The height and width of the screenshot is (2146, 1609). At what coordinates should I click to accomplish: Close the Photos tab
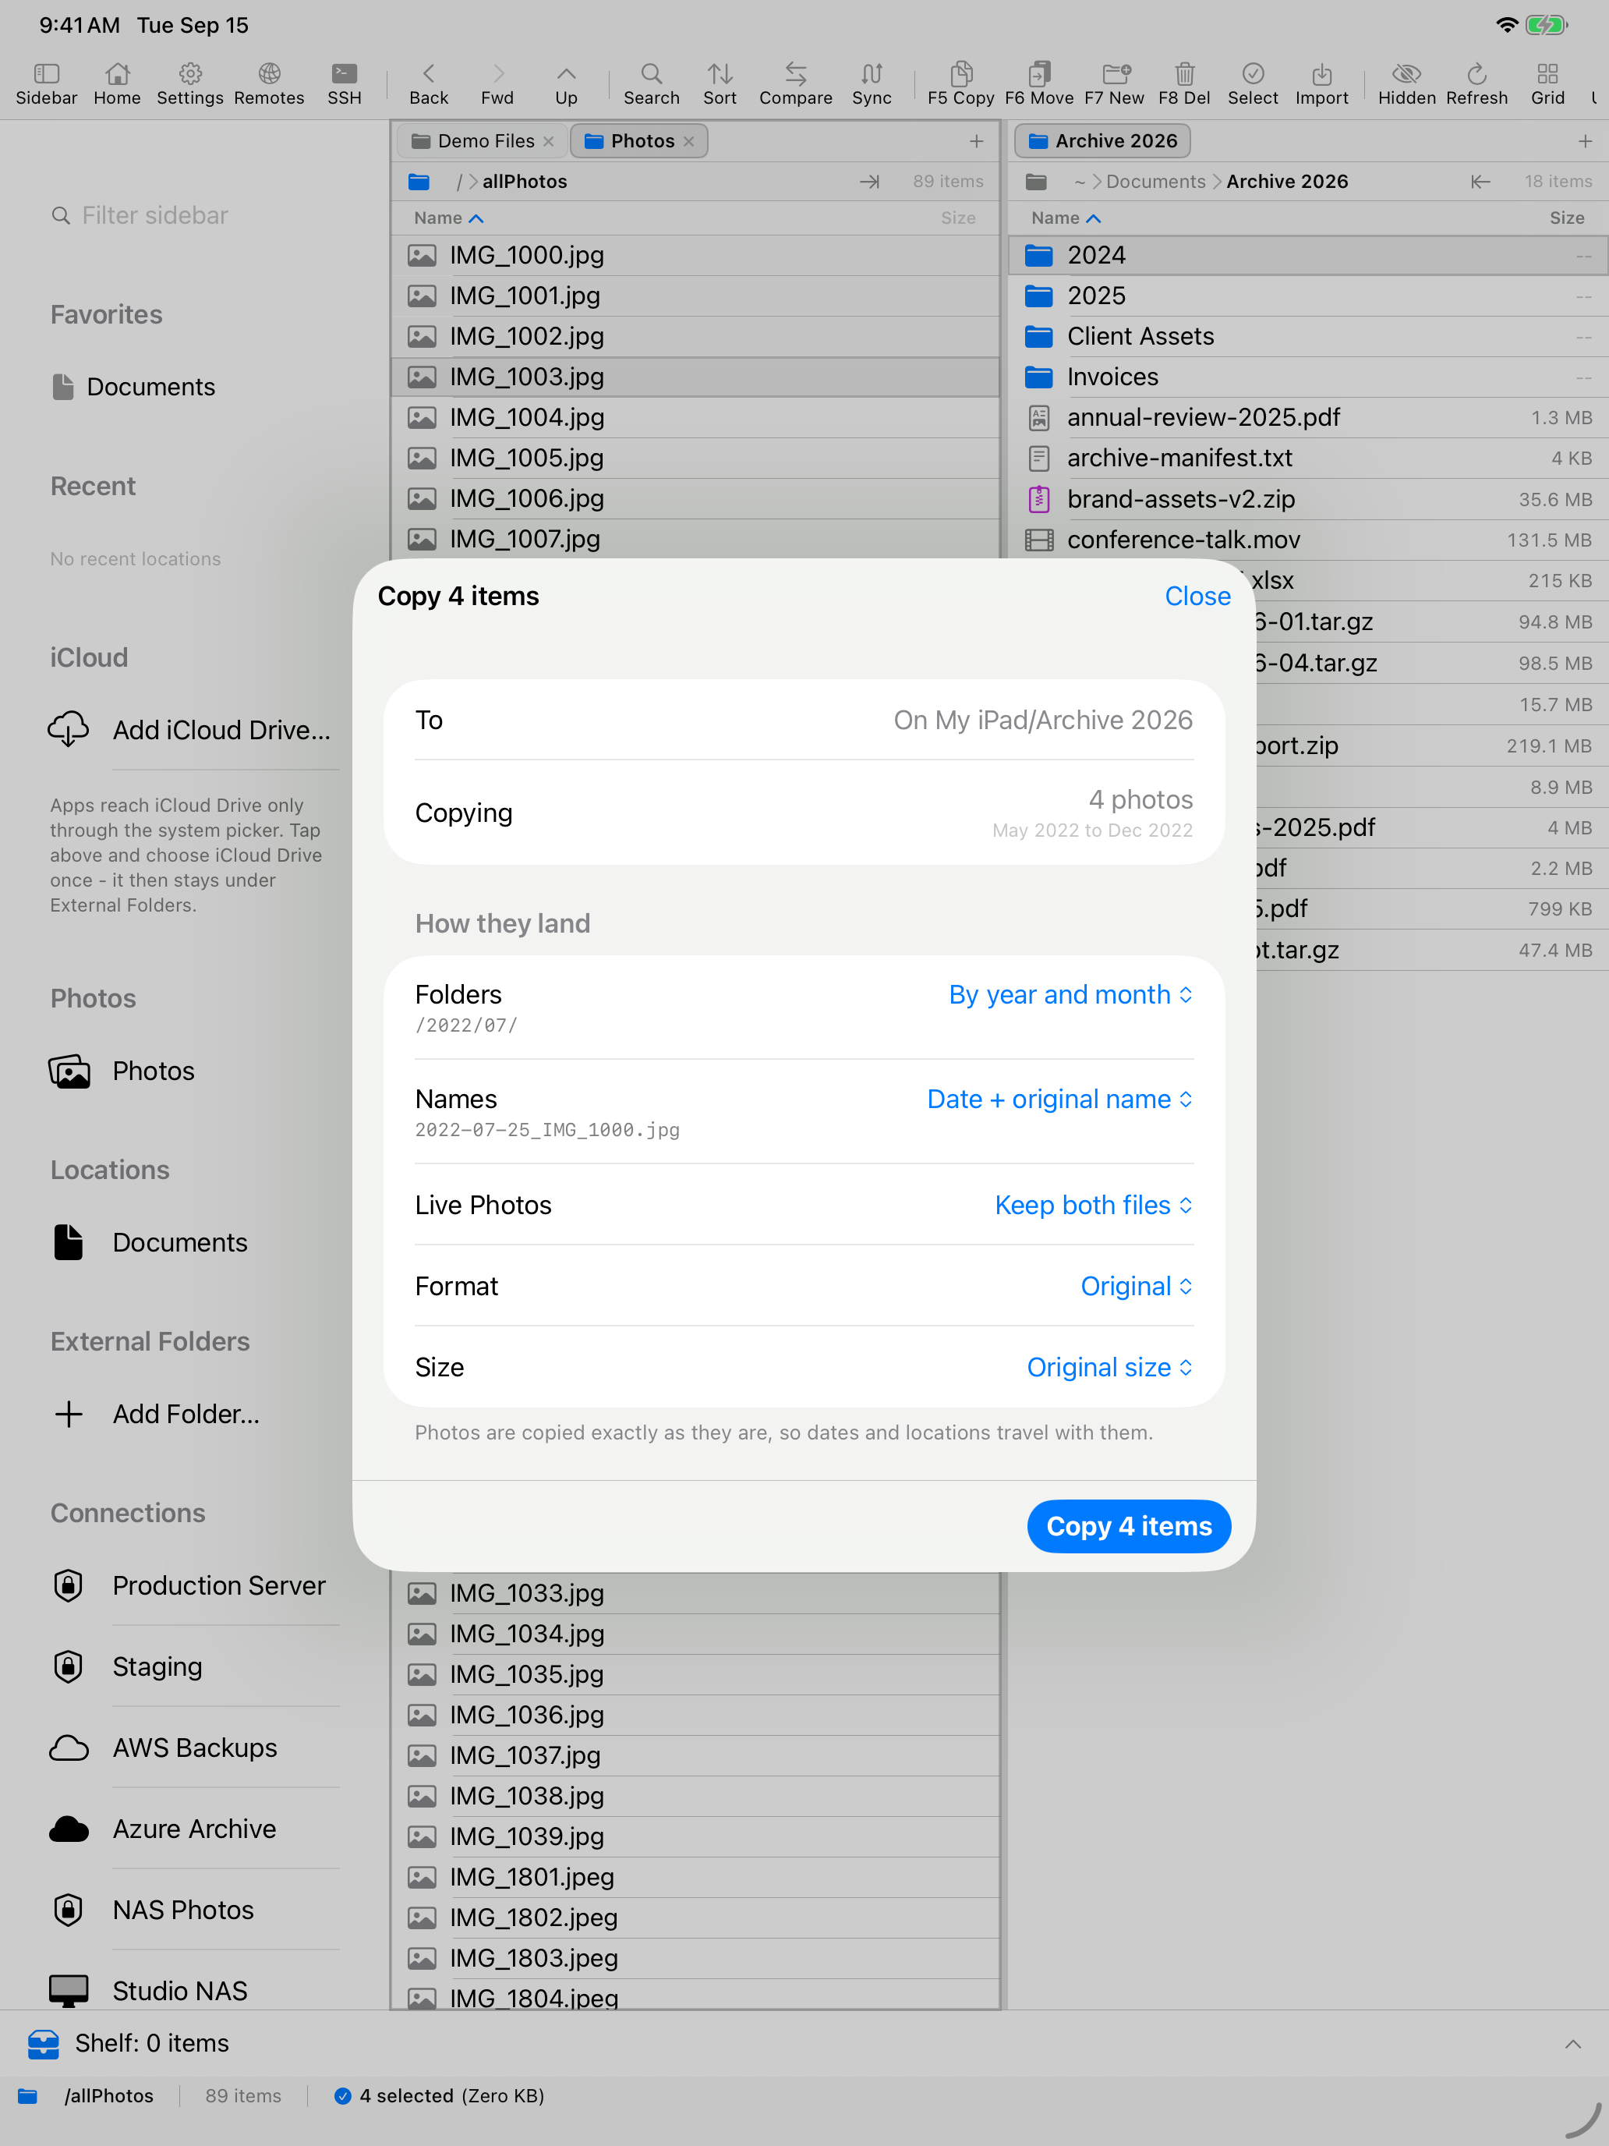(688, 142)
